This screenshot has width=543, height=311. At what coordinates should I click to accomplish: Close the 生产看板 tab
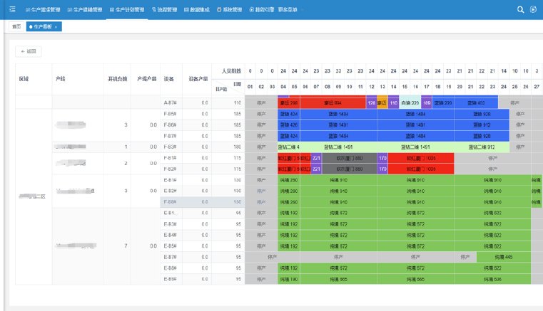pos(56,27)
